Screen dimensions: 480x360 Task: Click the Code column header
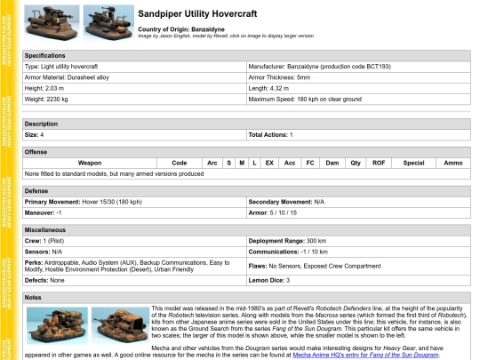pos(180,163)
